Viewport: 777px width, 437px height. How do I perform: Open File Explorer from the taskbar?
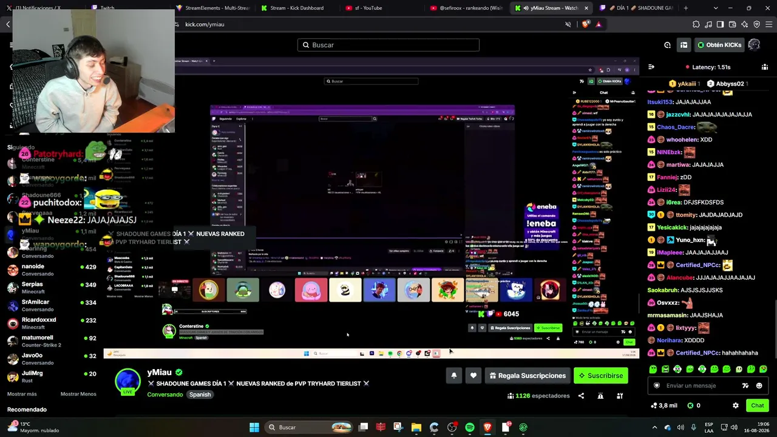point(416,427)
